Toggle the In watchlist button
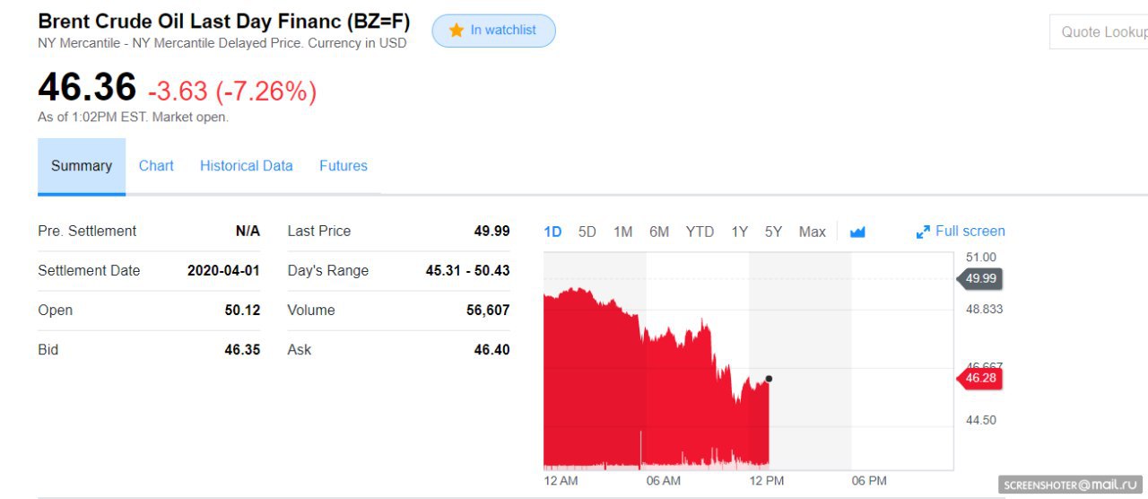 tap(494, 31)
